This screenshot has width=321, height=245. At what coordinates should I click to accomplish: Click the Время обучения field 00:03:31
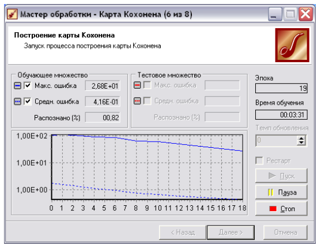281,114
